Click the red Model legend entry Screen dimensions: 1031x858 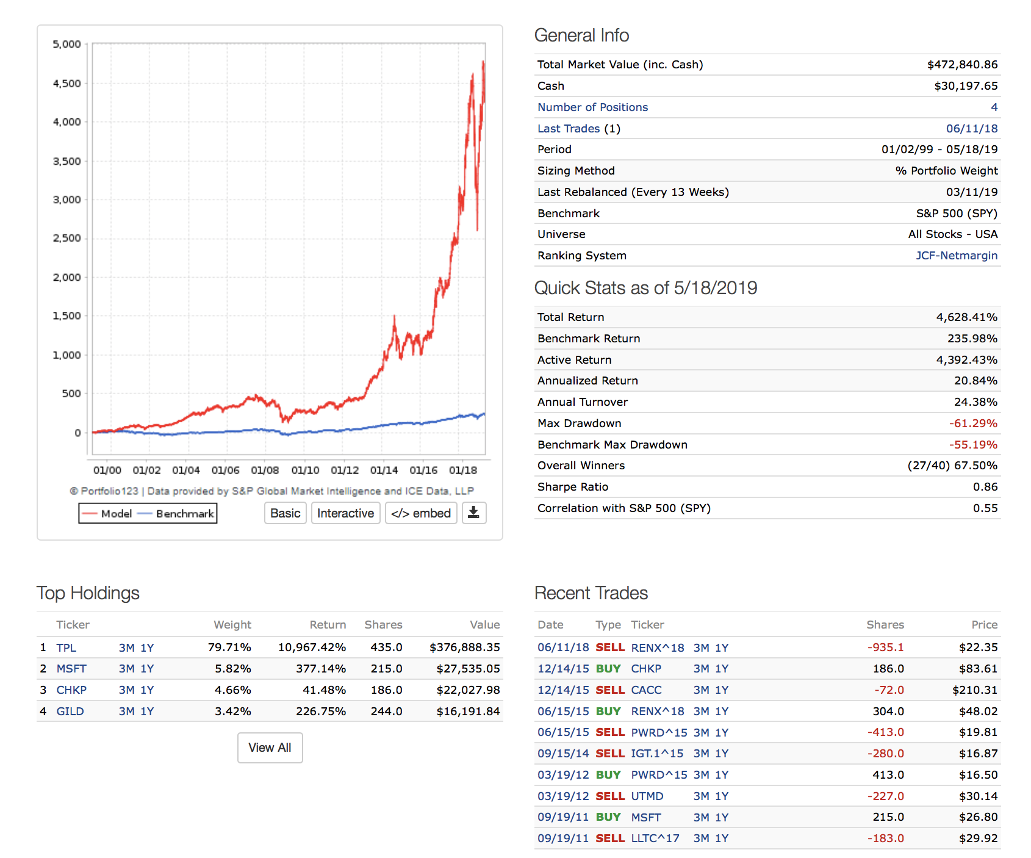pyautogui.click(x=107, y=514)
